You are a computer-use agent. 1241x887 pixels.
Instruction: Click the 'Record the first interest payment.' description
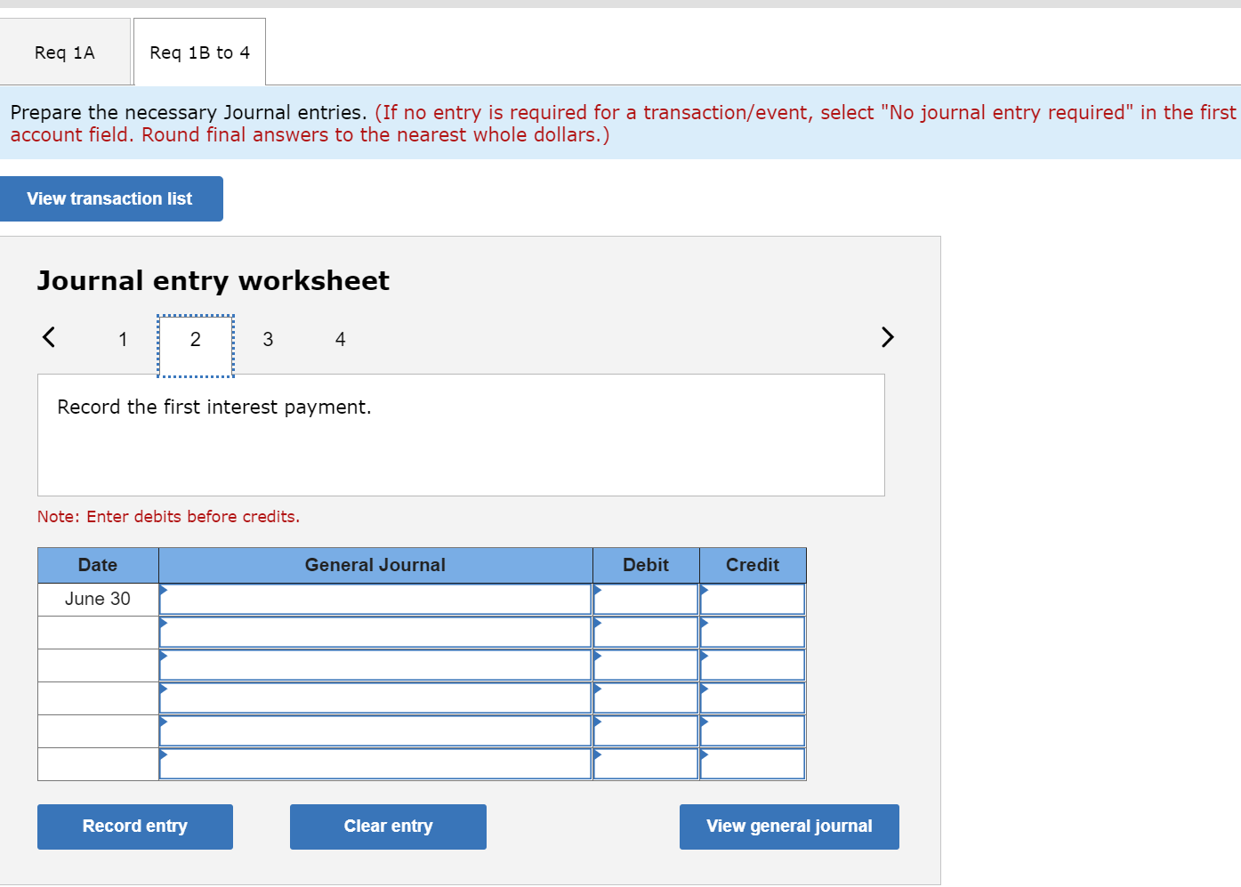[x=214, y=407]
